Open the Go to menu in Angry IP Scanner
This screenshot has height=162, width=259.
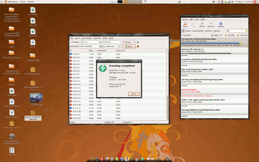[x=77, y=38]
